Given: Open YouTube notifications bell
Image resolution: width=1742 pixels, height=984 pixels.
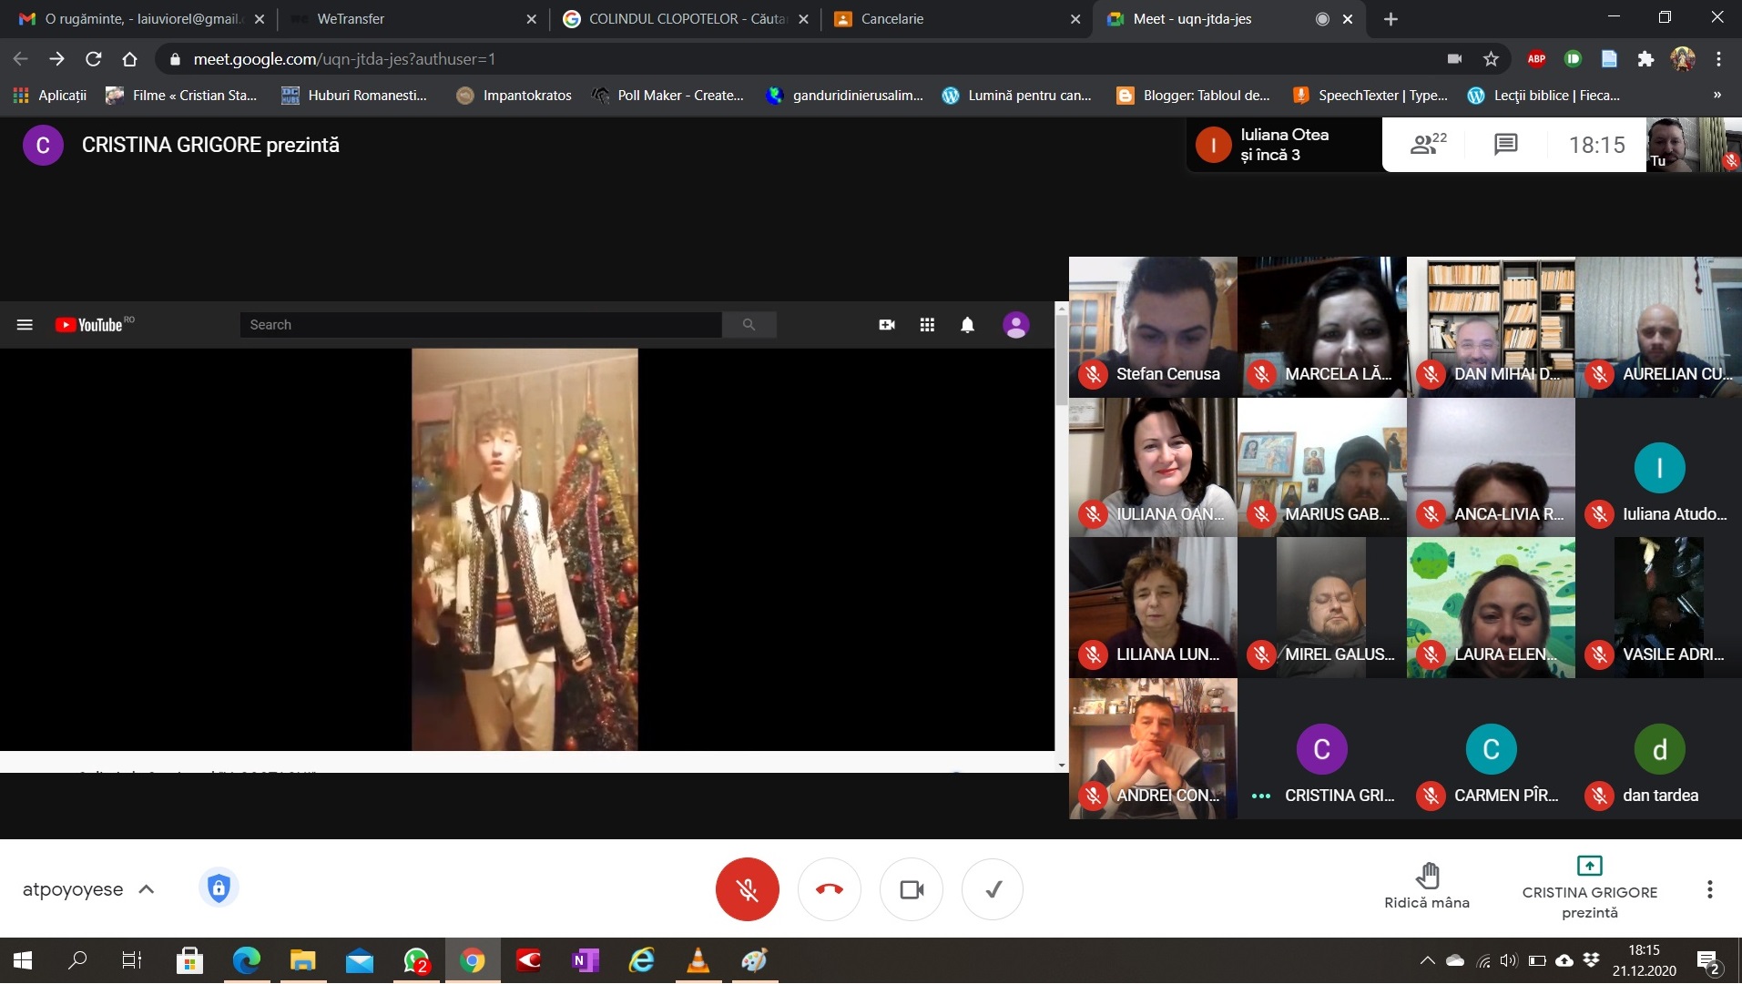Looking at the screenshot, I should [x=967, y=325].
